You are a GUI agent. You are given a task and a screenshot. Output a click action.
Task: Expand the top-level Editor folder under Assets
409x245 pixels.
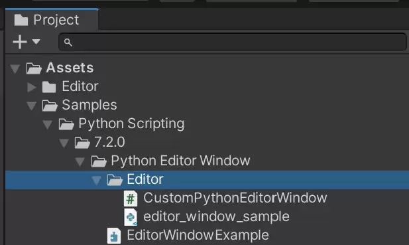[32, 87]
